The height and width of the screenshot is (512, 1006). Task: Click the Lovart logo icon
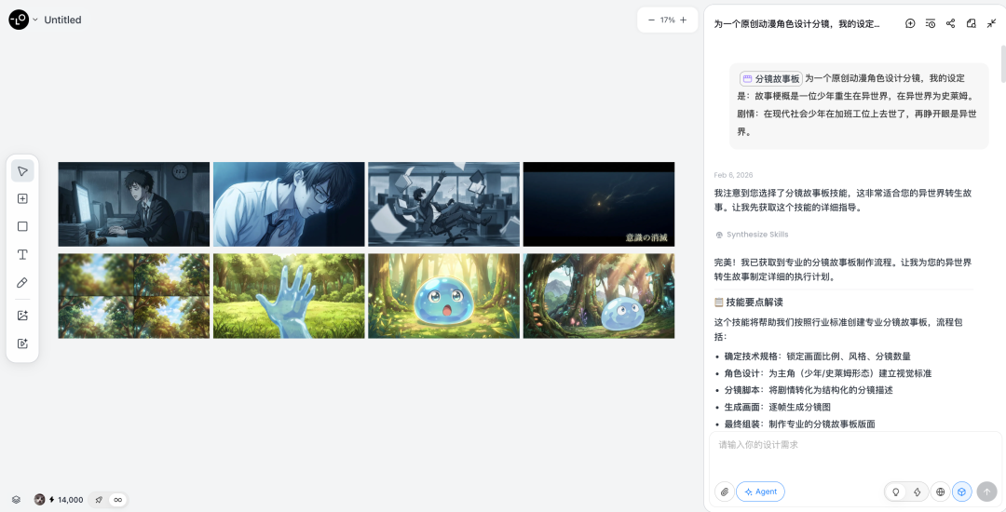pos(19,20)
